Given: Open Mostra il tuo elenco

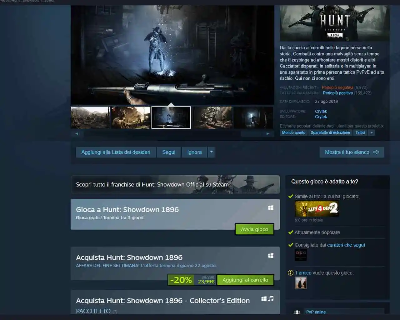Looking at the screenshot, I should tap(352, 152).
